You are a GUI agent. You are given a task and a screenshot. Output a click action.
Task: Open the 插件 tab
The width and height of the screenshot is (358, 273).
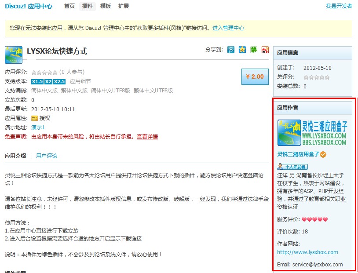pos(88,6)
